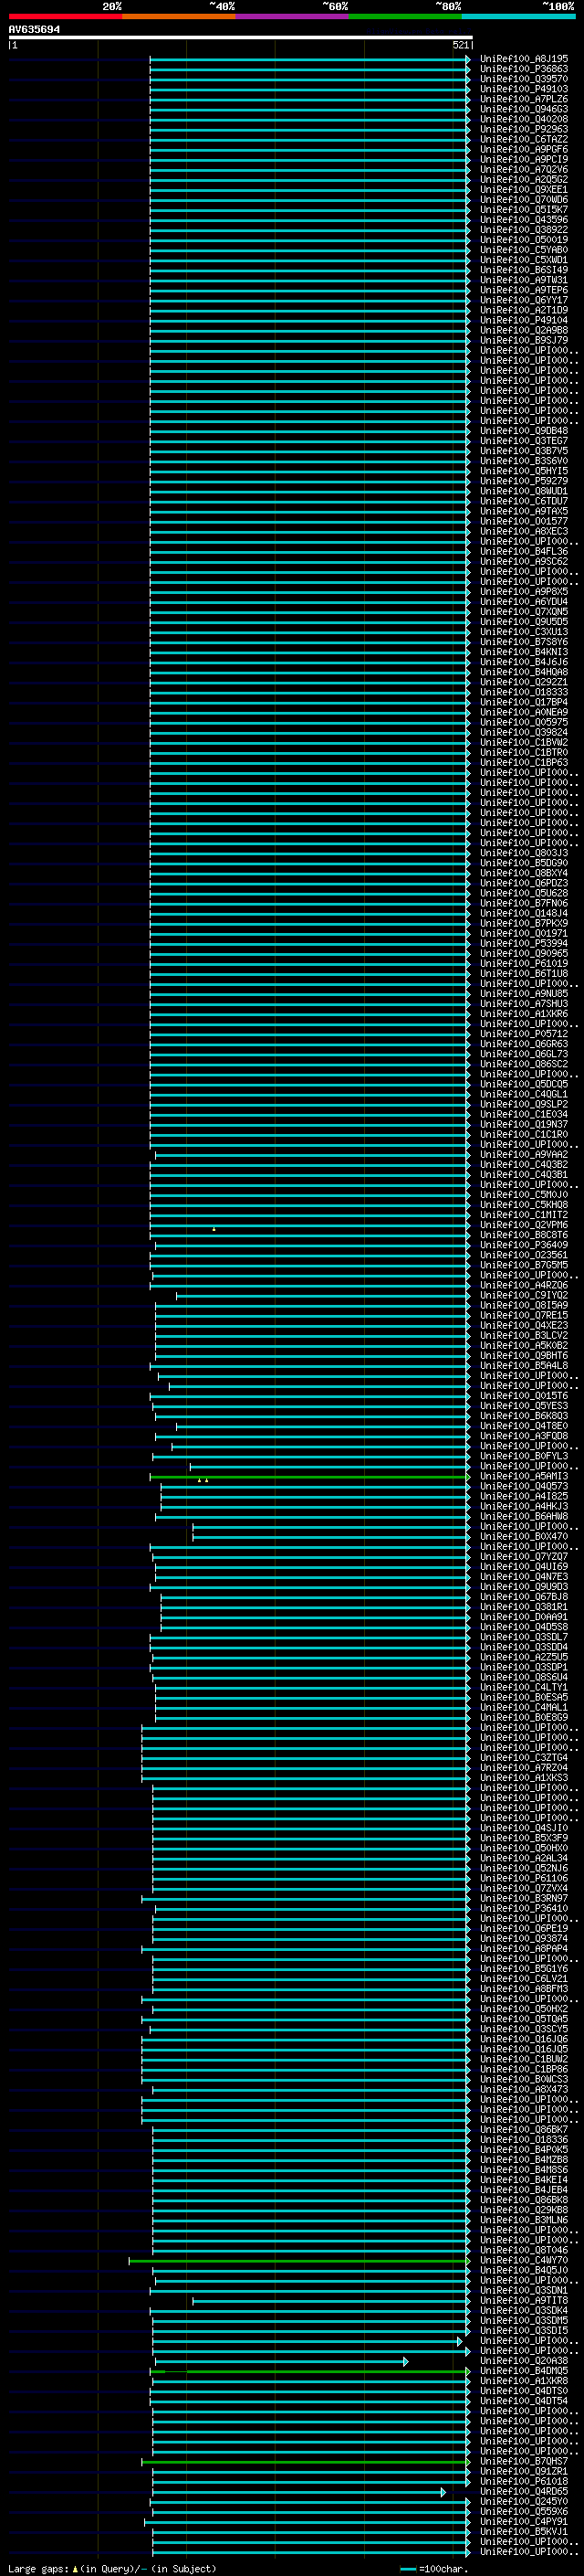The height and width of the screenshot is (2576, 584).
Task: Open hit UniRef100_A5AMI3 label
Action: coord(524,1477)
